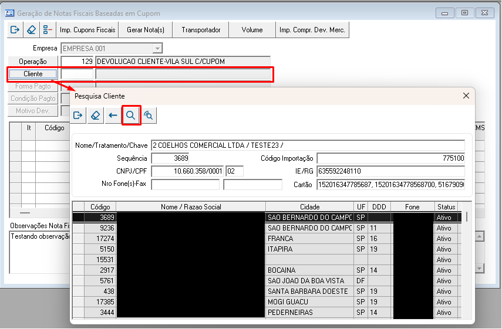
Task: Click the Gerar Nota(s) button
Action: [146, 30]
